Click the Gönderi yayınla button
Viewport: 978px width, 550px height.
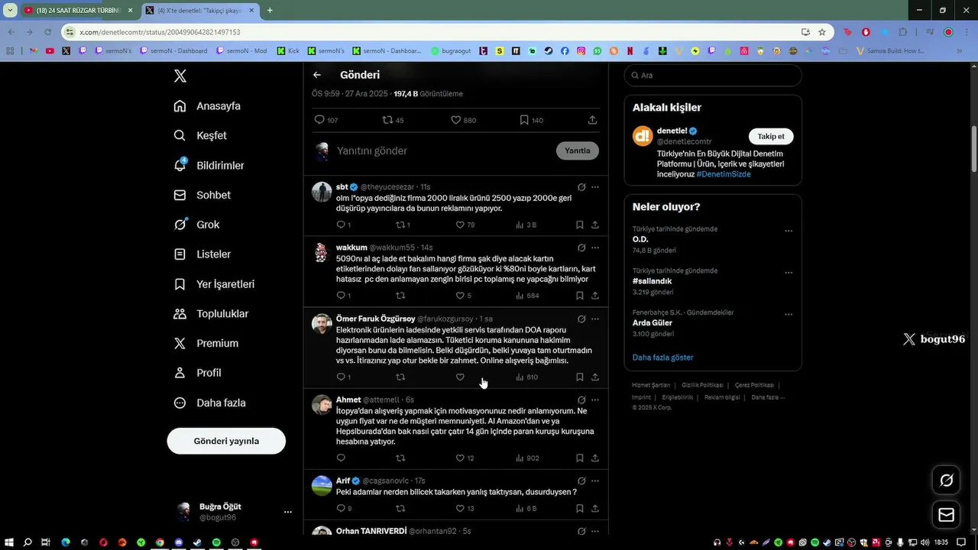click(x=226, y=441)
